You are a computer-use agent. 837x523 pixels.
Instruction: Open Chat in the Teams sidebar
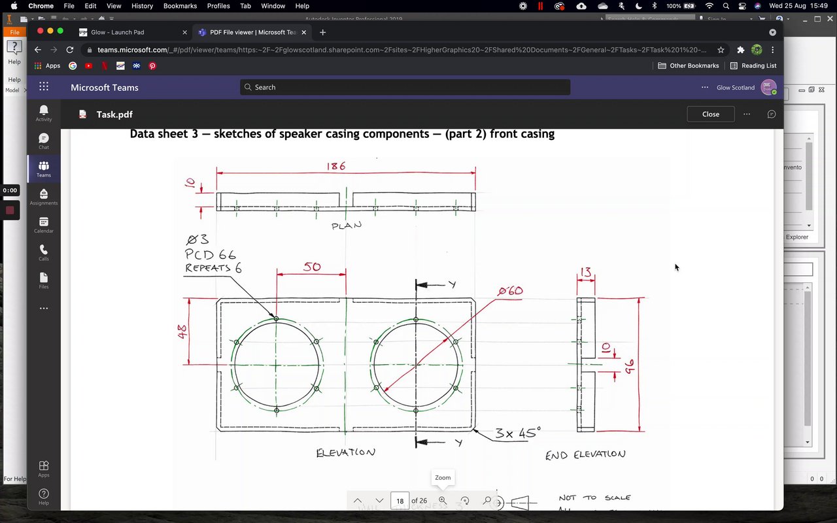(44, 141)
